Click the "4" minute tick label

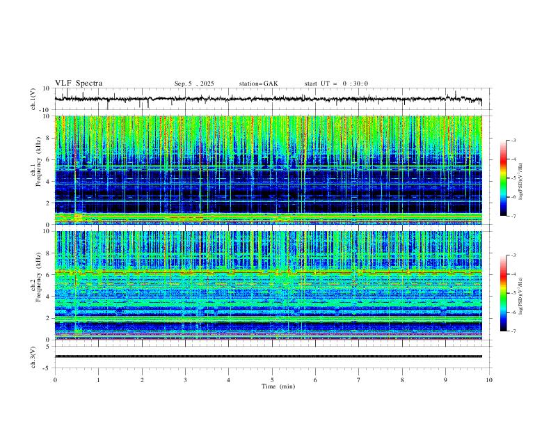click(228, 380)
